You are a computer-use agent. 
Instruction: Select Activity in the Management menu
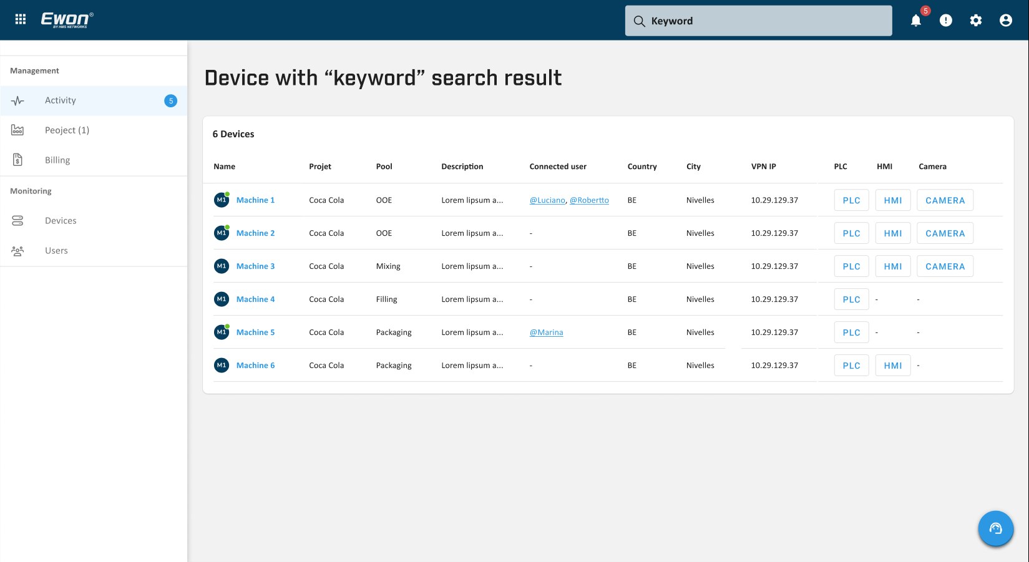(94, 100)
